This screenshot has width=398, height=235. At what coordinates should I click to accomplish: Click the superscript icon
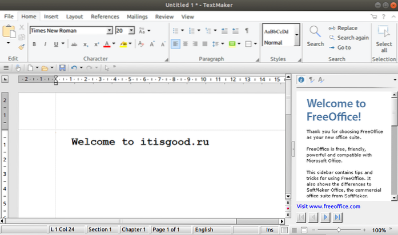(97, 44)
